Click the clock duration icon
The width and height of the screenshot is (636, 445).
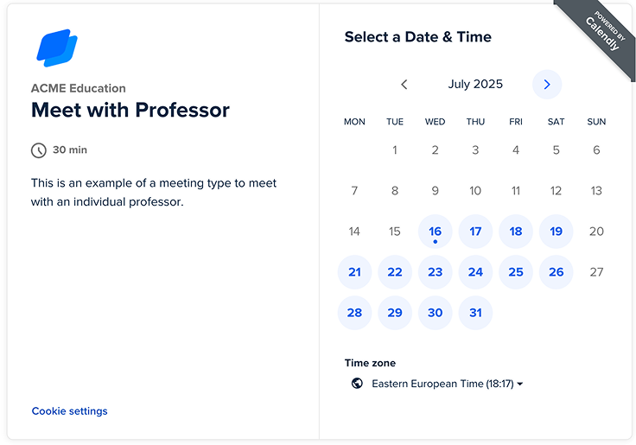coord(39,150)
